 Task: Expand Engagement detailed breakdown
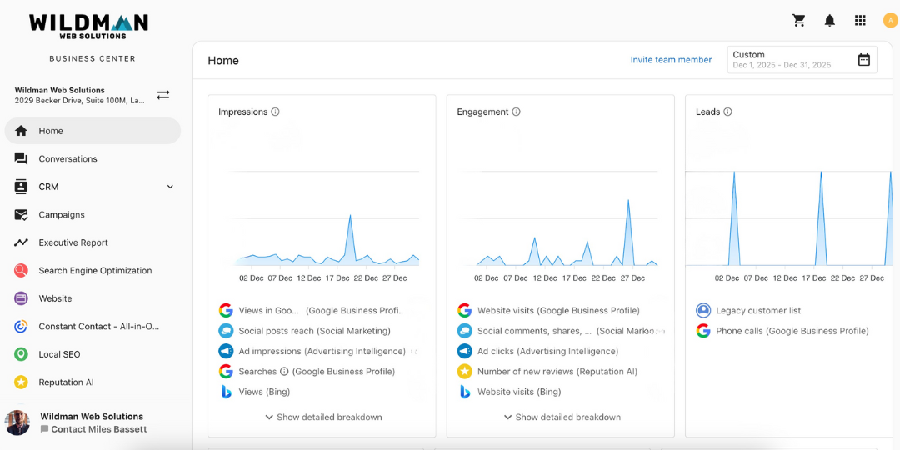(x=562, y=417)
